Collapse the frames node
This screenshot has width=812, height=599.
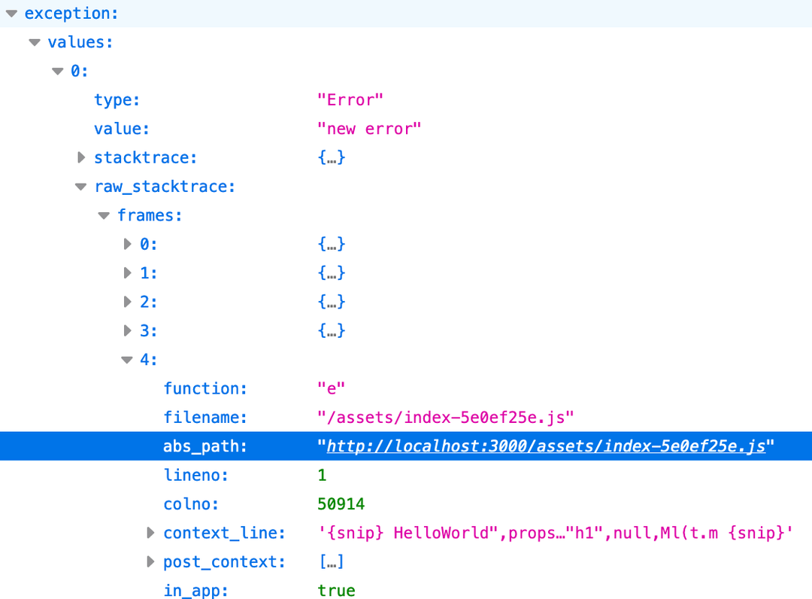[x=104, y=215]
